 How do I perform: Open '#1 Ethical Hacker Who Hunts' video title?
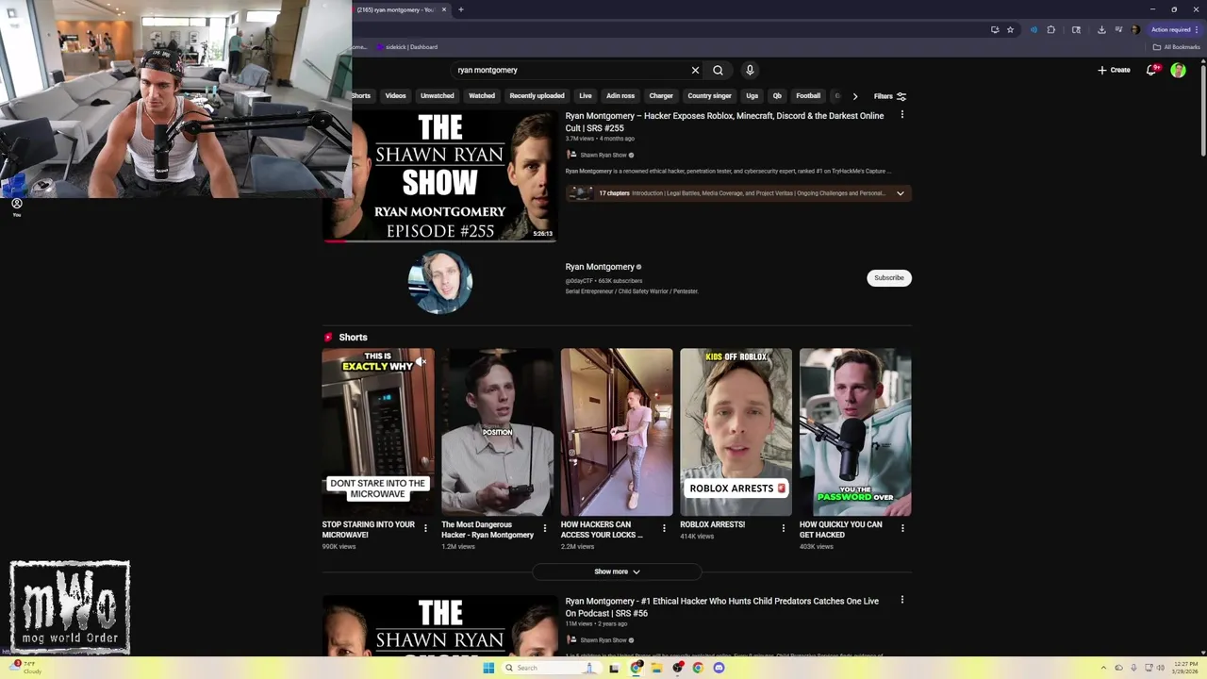721,606
